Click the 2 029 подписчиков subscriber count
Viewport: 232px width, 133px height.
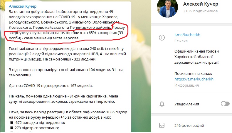[200, 11]
